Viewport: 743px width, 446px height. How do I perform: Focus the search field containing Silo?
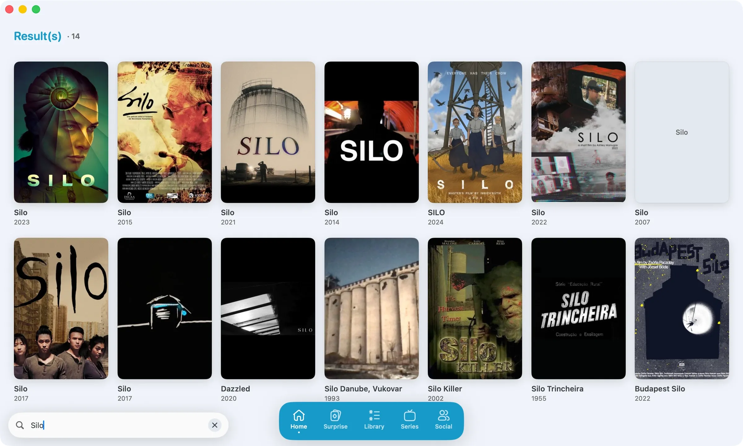(x=118, y=425)
